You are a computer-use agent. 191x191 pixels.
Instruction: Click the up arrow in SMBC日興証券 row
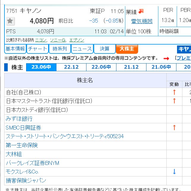174,128
